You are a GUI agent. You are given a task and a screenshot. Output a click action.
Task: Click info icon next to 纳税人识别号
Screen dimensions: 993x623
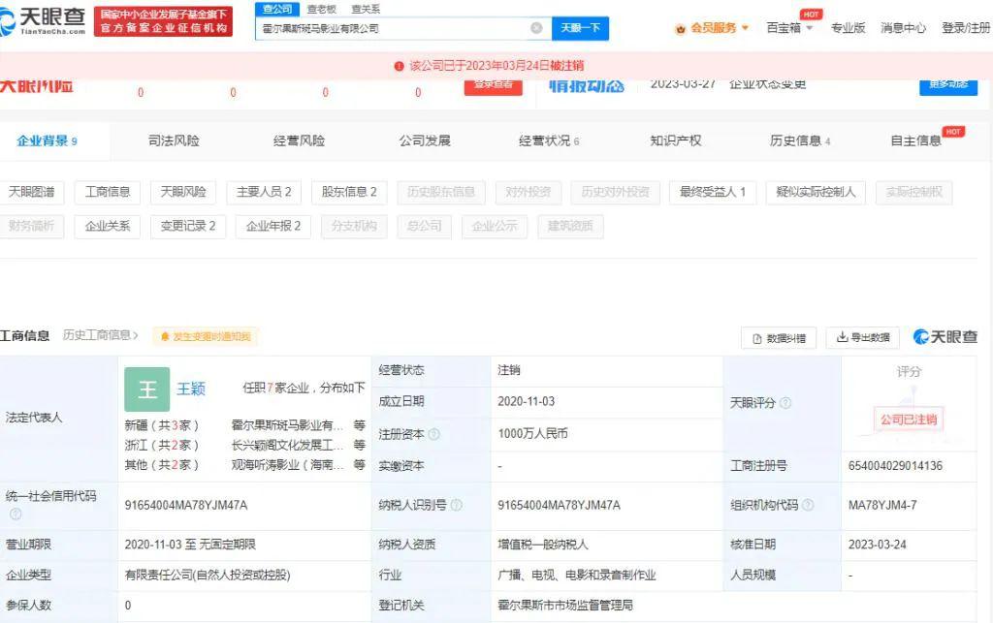[x=457, y=505]
